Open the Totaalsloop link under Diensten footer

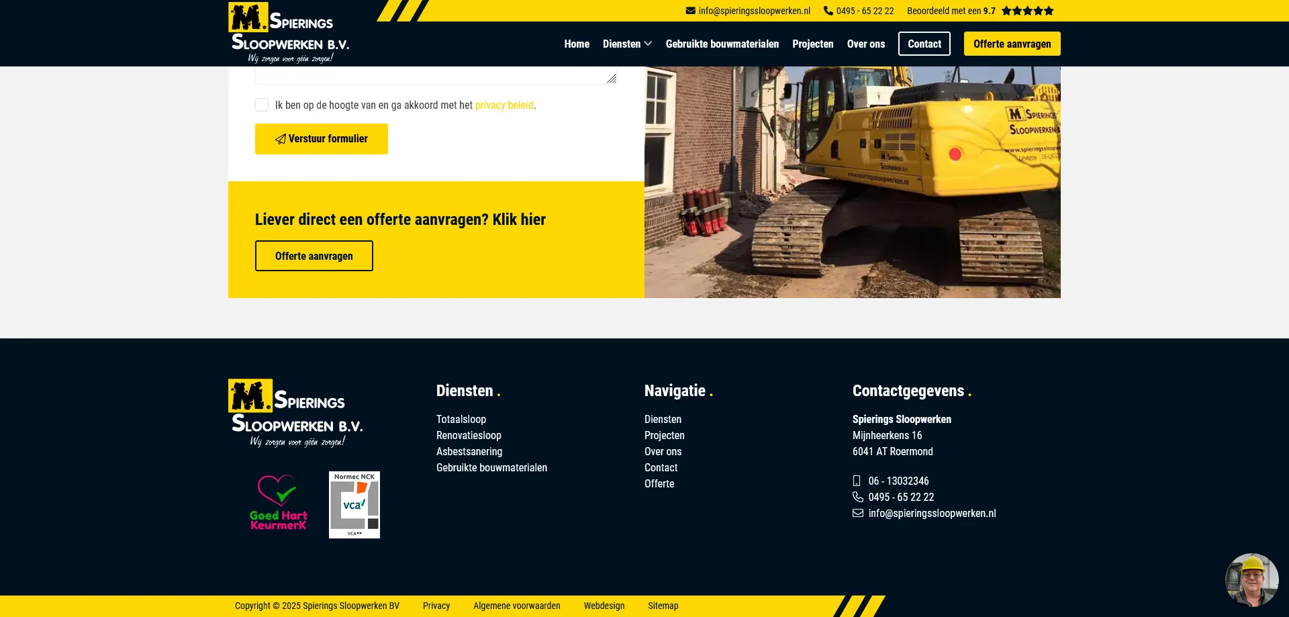point(461,419)
